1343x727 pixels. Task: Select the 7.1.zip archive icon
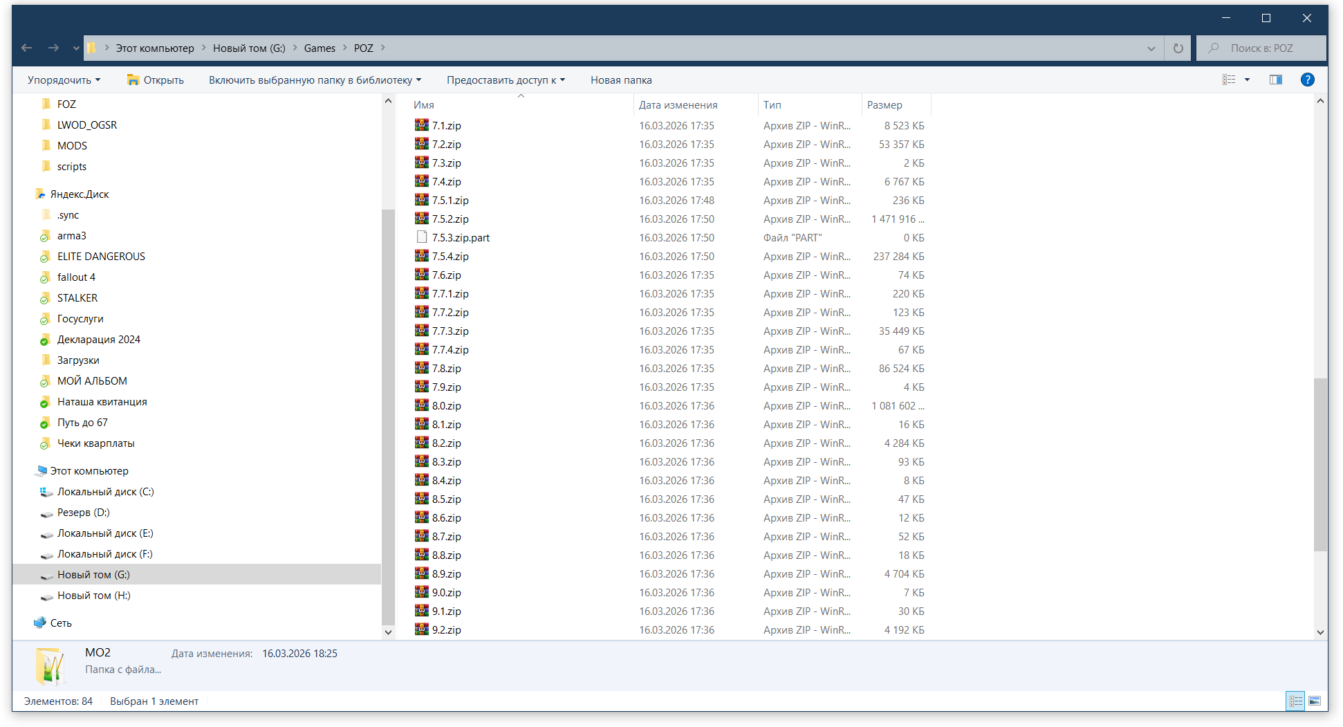[x=421, y=125]
